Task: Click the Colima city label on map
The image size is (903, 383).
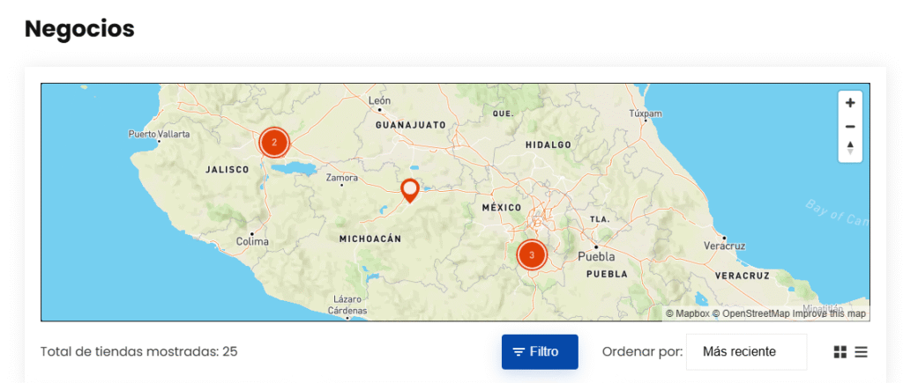Action: click(x=252, y=241)
